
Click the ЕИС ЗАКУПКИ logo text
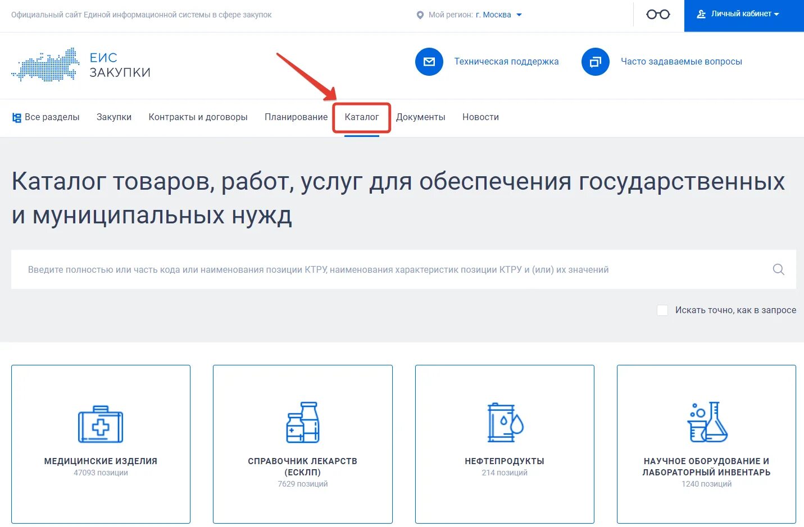(120, 65)
